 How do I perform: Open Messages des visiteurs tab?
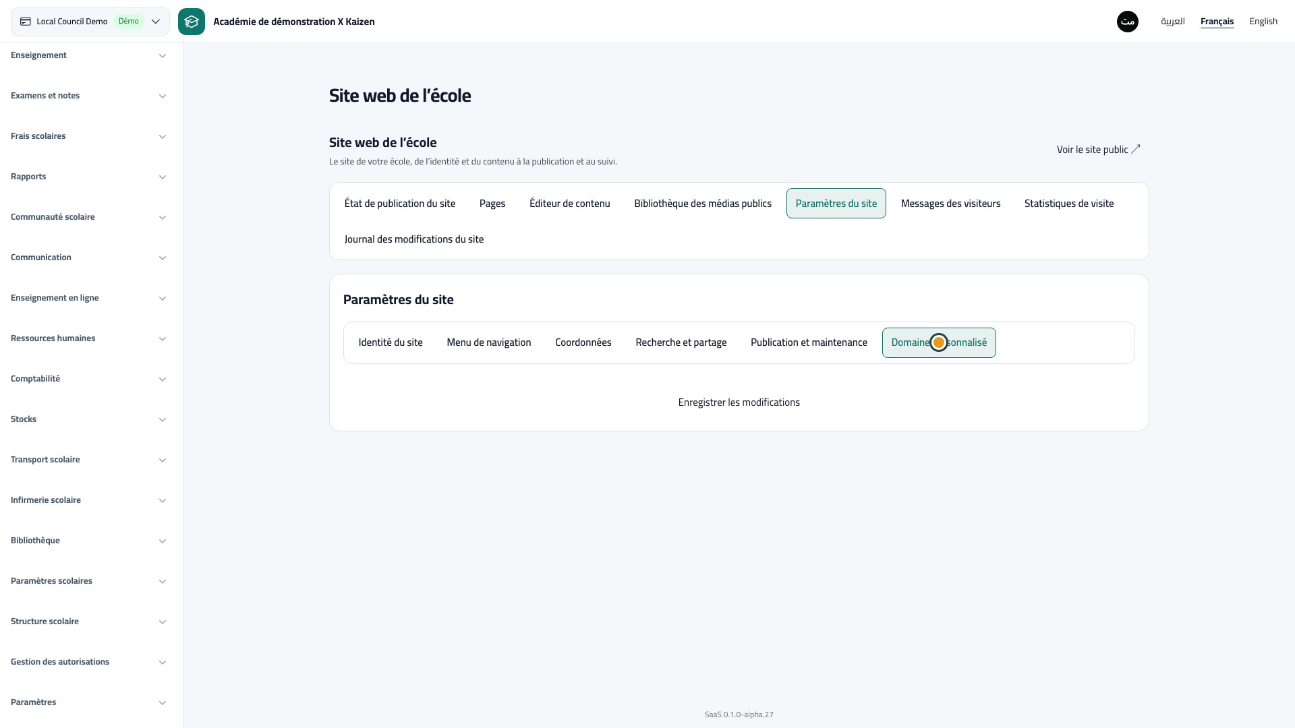click(950, 204)
